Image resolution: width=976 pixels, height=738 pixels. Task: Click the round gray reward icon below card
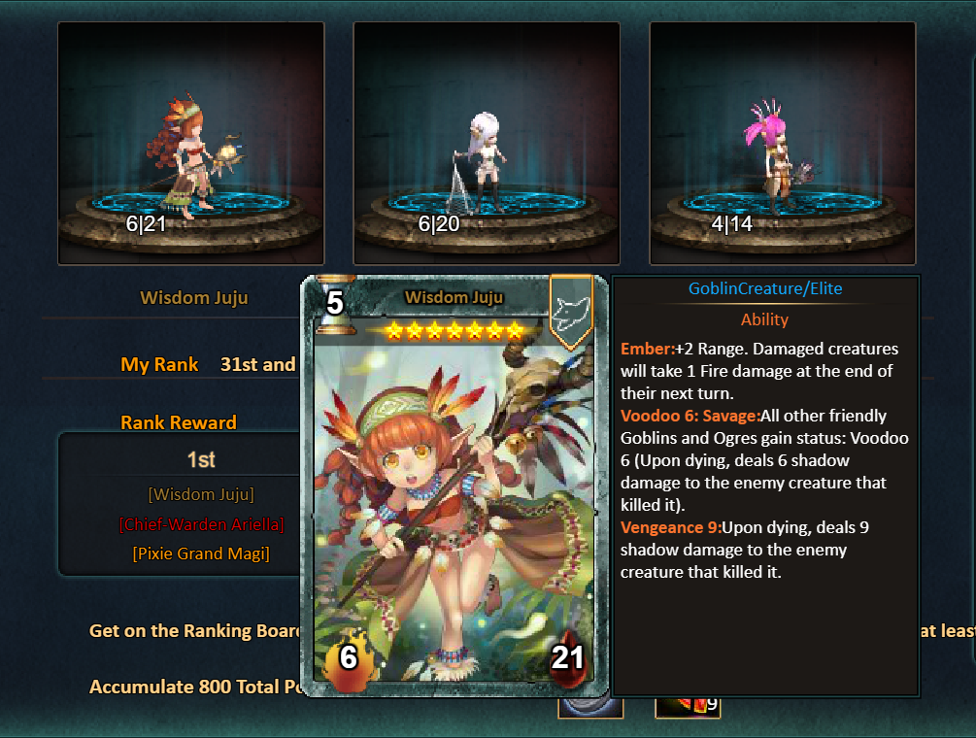click(x=590, y=707)
